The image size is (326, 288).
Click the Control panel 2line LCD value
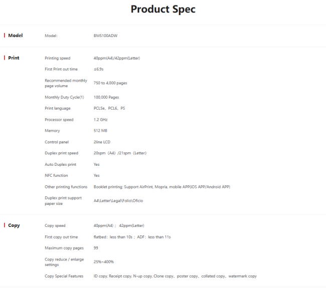coord(102,142)
